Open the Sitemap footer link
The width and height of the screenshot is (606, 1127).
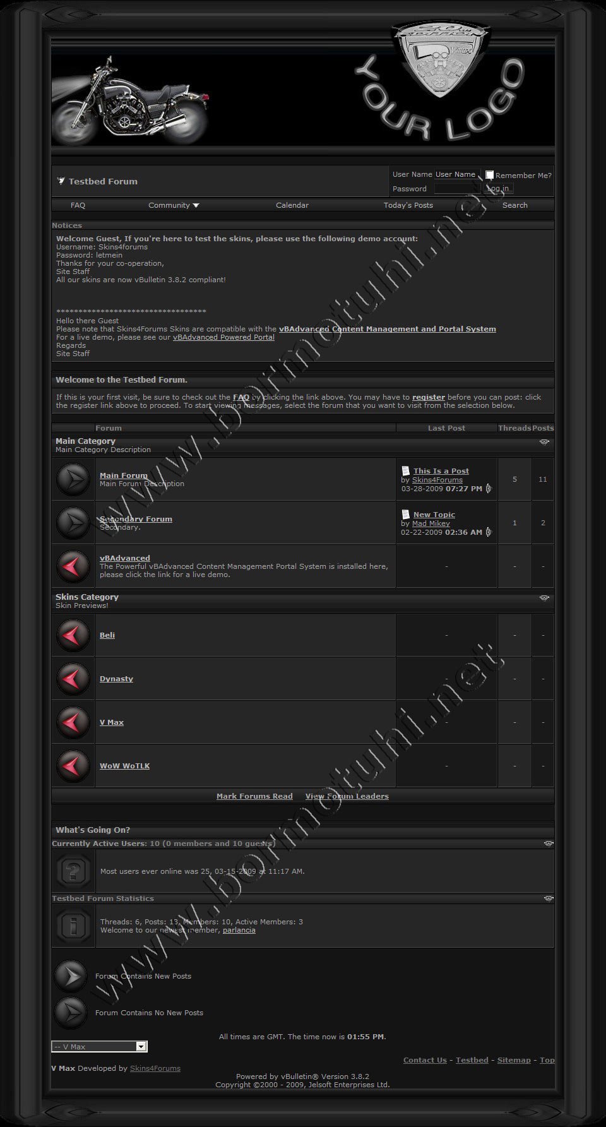pyautogui.click(x=514, y=1060)
